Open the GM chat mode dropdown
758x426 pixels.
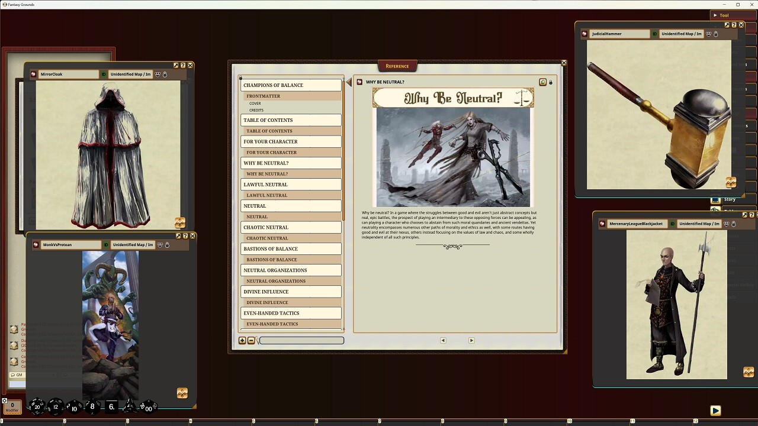(17, 375)
